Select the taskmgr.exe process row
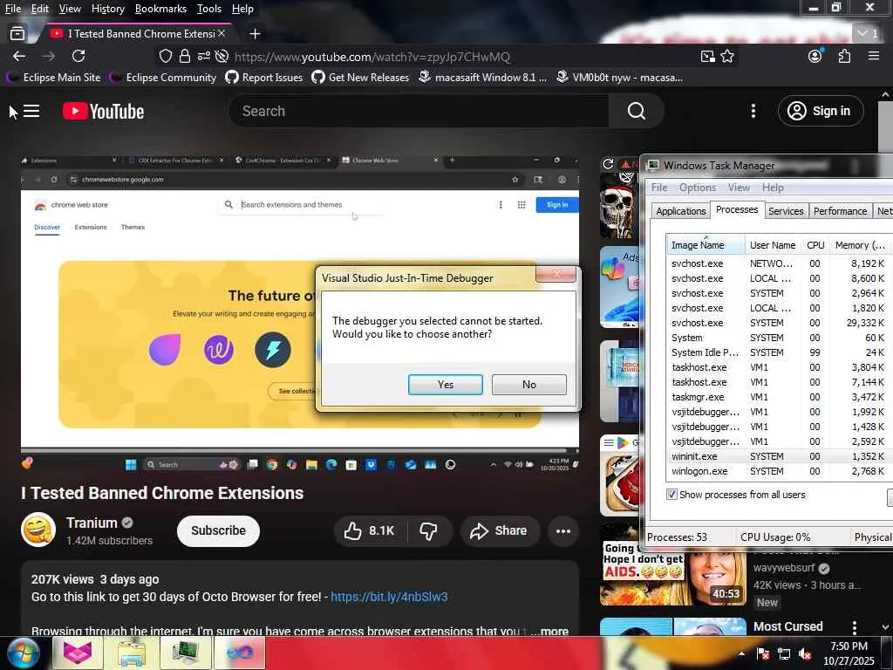This screenshot has width=893, height=670. pyautogui.click(x=779, y=397)
